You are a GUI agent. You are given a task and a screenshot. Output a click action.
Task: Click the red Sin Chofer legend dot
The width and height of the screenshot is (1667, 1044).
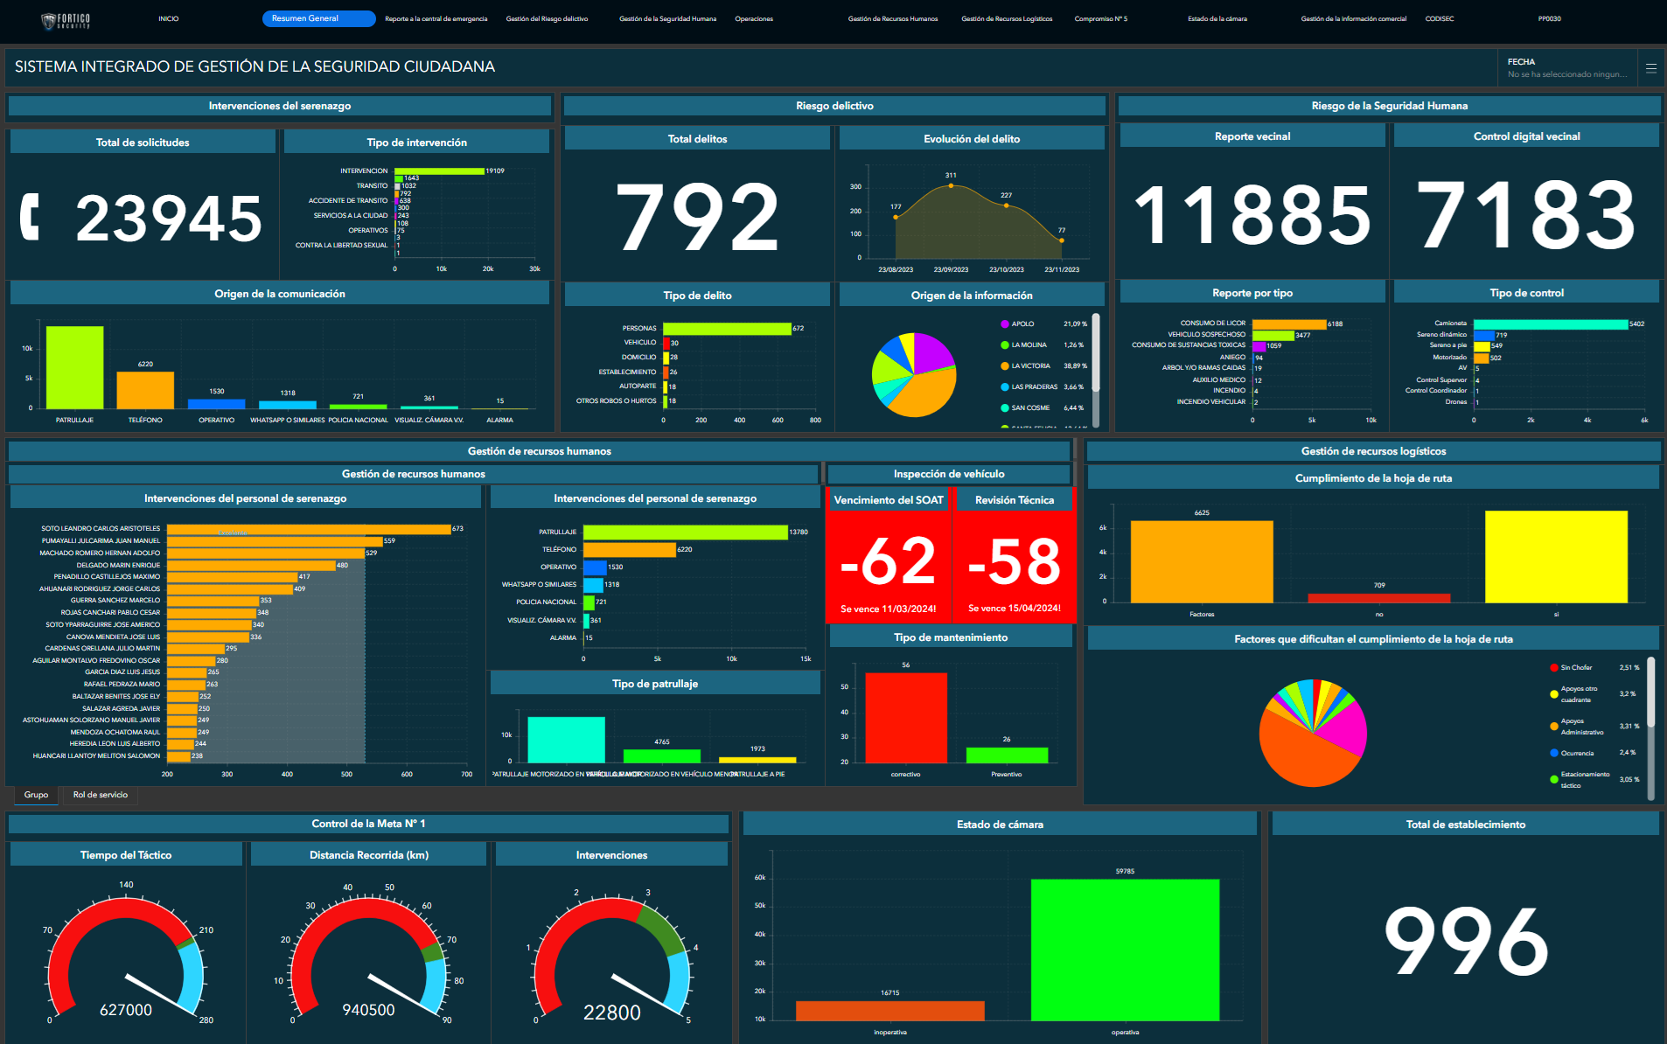point(1553,668)
